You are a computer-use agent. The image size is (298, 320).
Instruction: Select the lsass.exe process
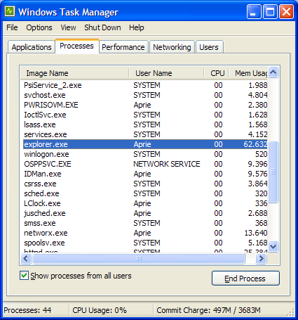(x=145, y=124)
